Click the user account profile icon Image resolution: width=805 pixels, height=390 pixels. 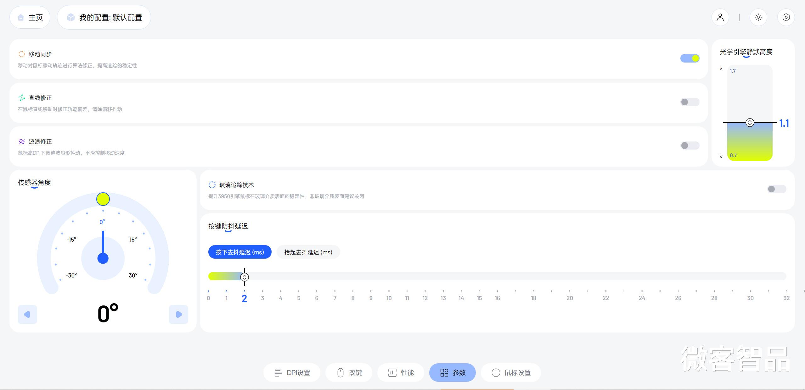click(720, 17)
